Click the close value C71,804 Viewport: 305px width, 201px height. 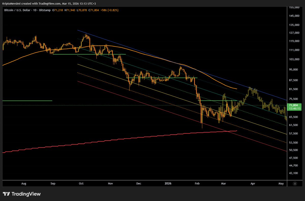coord(94,10)
